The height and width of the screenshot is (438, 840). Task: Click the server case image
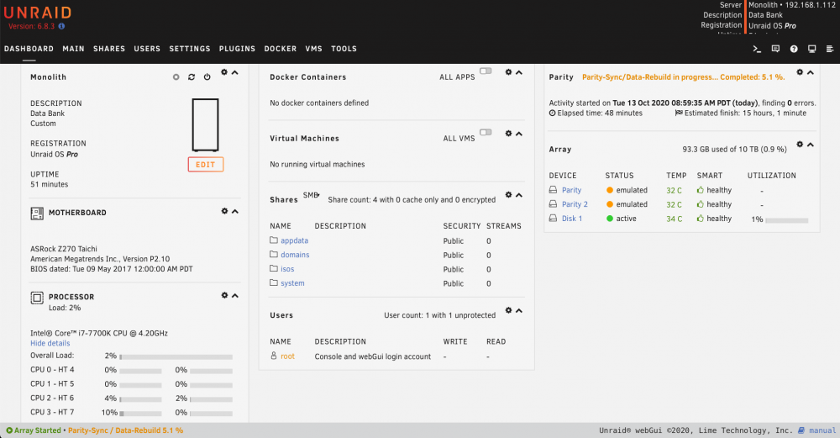tap(205, 125)
